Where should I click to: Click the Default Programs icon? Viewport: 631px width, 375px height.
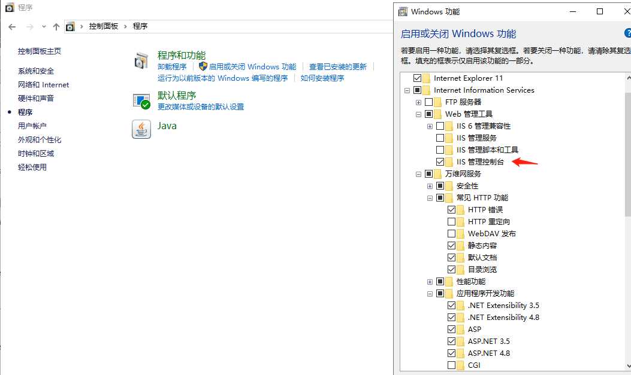point(141,101)
